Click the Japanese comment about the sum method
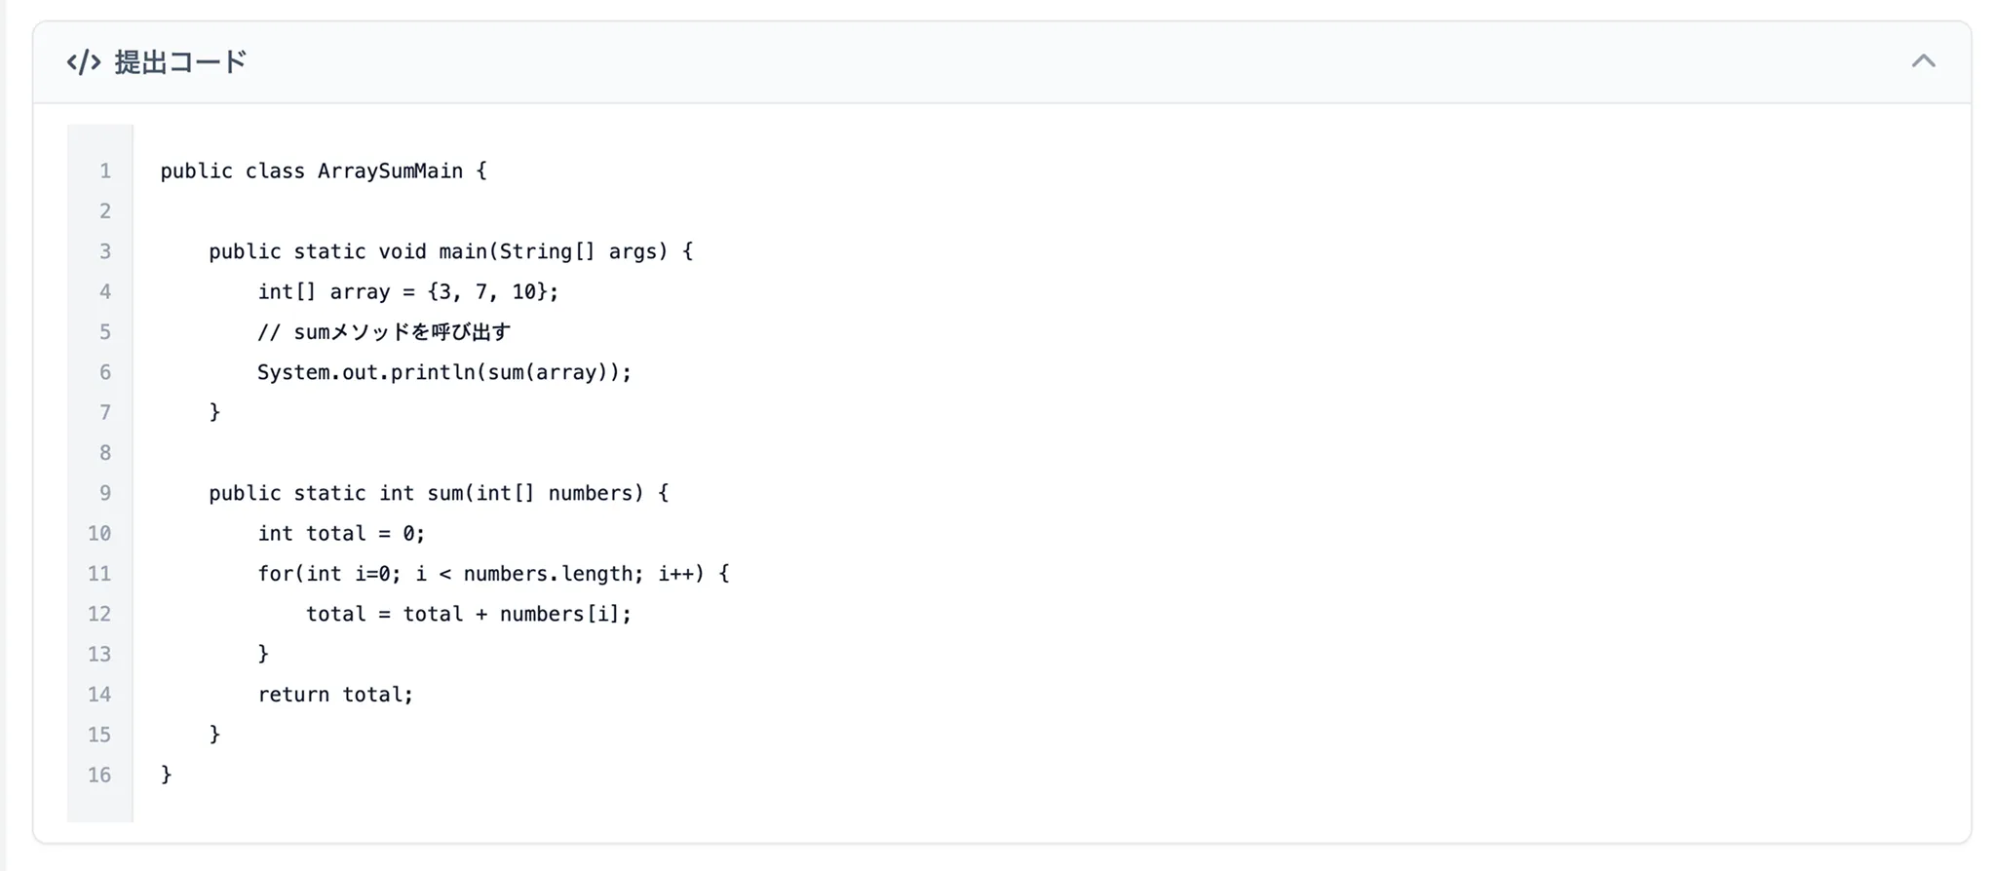Screen dimensions: 1996x871 384,332
